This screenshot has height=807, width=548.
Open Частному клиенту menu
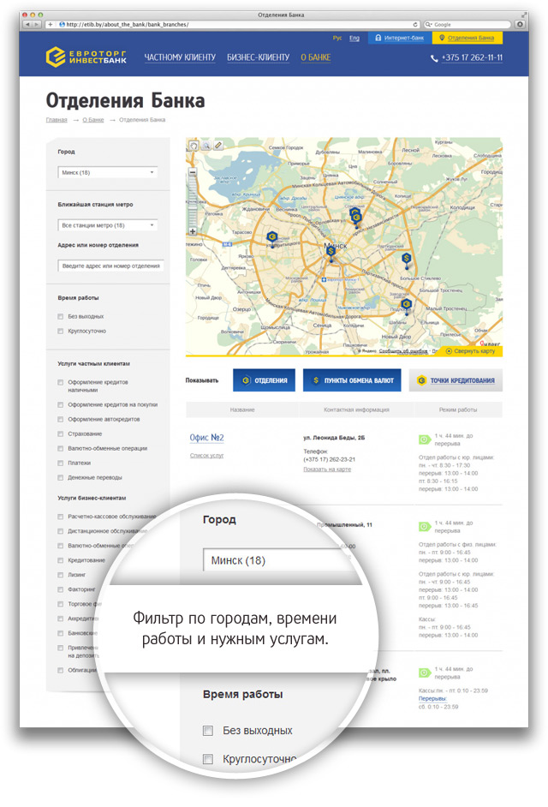[180, 57]
